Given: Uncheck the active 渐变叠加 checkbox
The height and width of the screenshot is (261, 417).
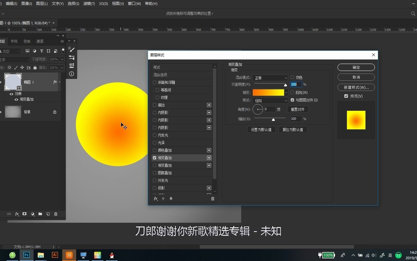Looking at the screenshot, I should (x=155, y=158).
